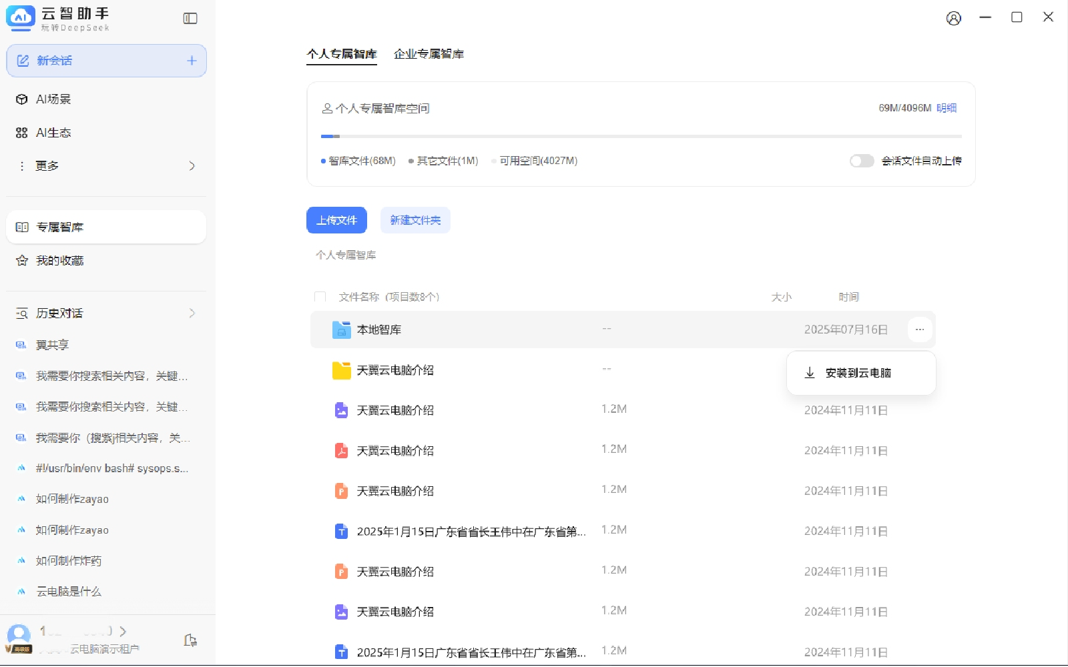
Task: Switch to 企业专属智库 tab
Action: click(x=429, y=54)
